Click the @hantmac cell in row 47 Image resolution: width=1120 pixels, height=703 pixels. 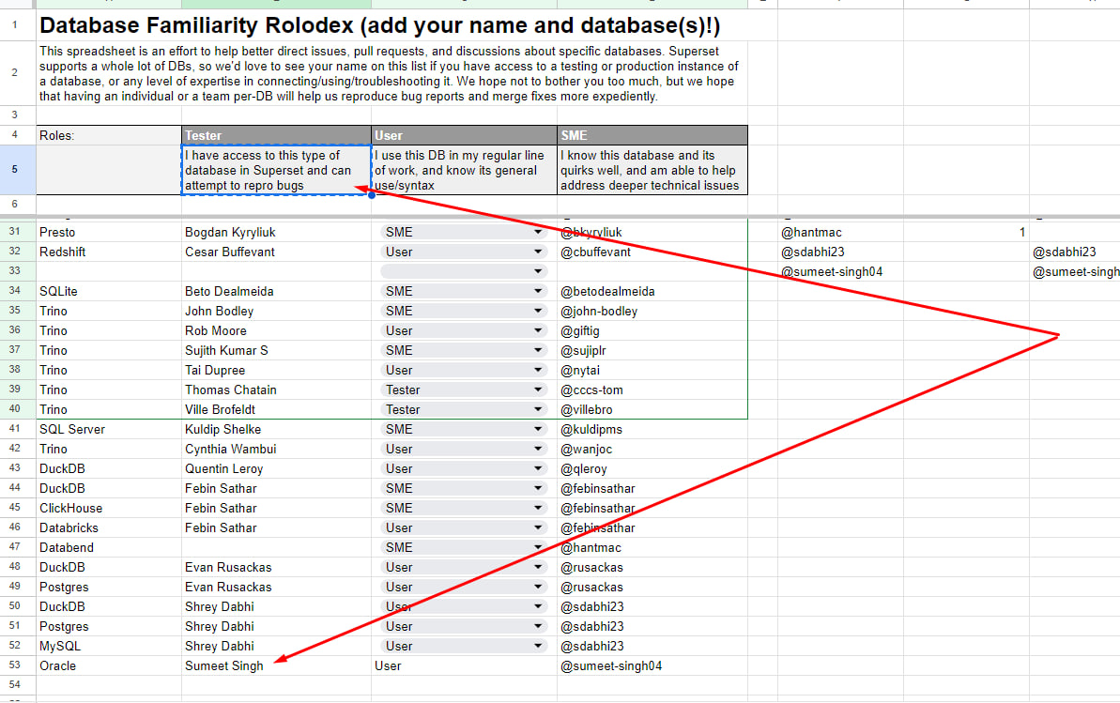point(652,547)
